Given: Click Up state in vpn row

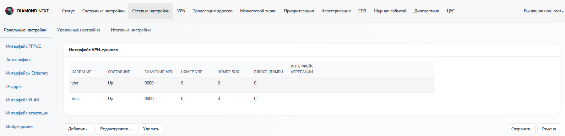Looking at the screenshot, I should click(110, 83).
